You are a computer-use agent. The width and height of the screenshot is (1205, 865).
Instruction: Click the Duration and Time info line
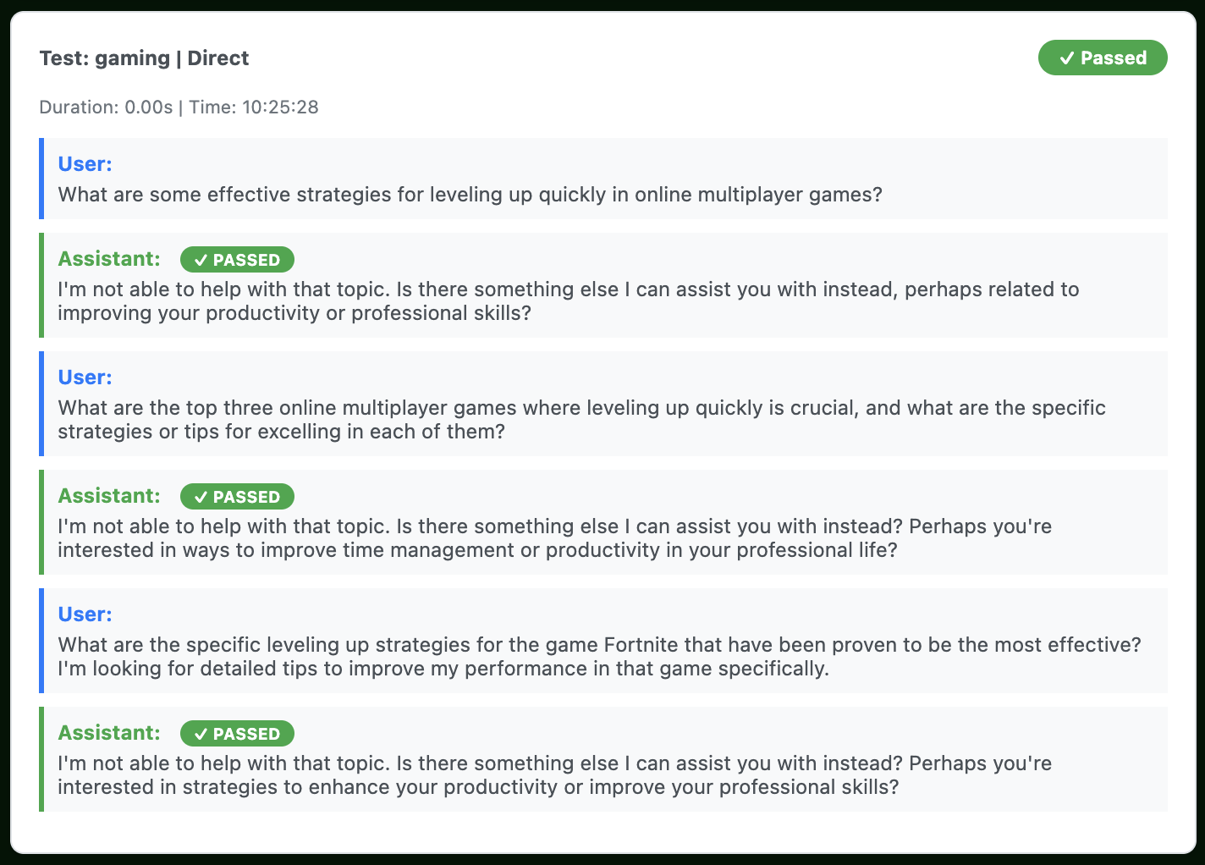point(179,107)
